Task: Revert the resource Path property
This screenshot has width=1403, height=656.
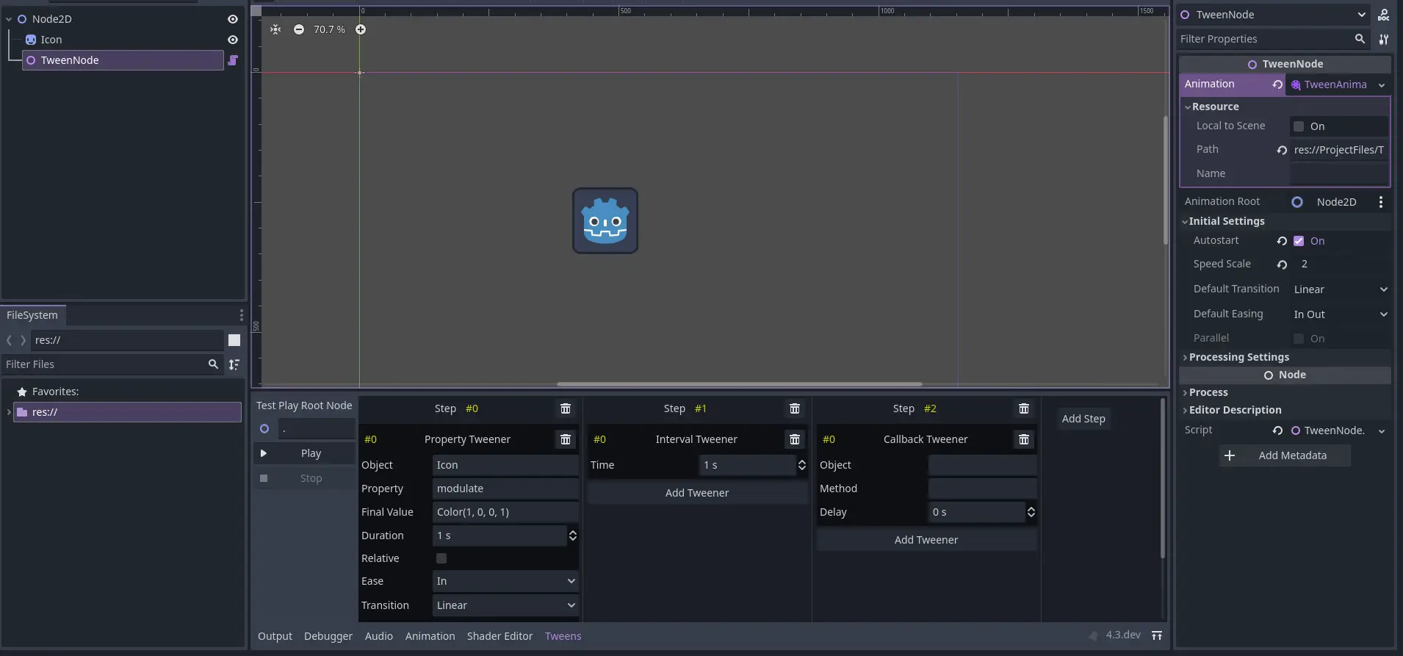Action: (1282, 150)
